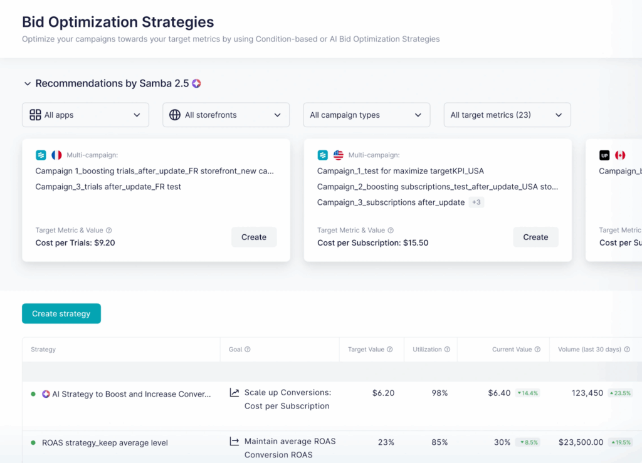Click the Create strategy button

coord(61,313)
